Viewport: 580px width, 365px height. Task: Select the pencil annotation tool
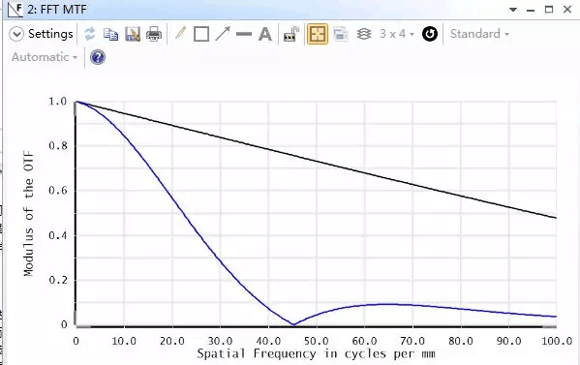click(180, 34)
